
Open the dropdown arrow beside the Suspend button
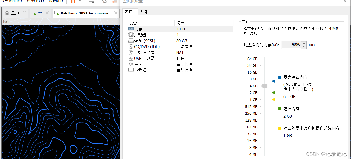(80, 1)
